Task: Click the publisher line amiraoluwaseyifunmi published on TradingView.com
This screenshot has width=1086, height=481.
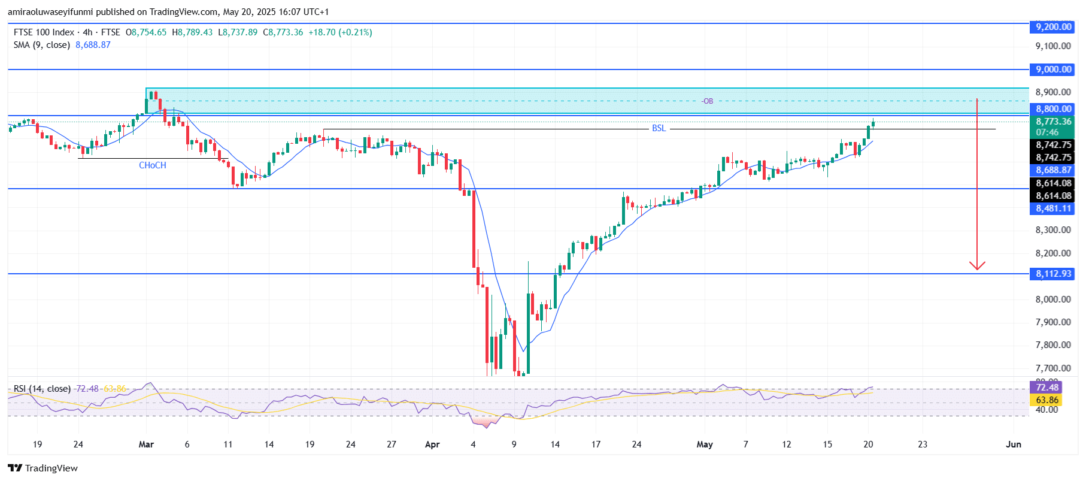Action: tap(168, 12)
